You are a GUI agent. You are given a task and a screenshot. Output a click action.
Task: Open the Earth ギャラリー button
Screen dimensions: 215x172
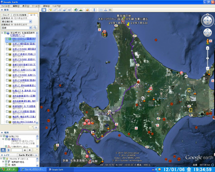28,155
